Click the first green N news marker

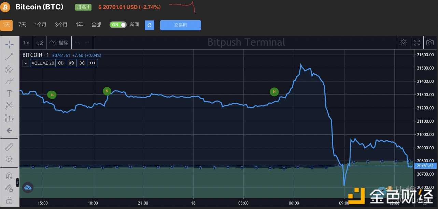click(52, 94)
